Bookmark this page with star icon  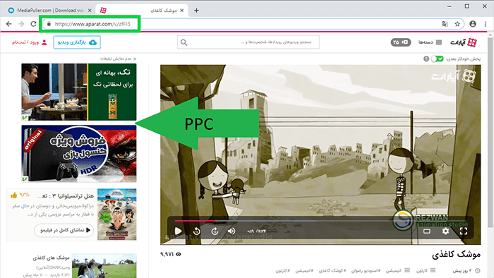tap(457, 24)
